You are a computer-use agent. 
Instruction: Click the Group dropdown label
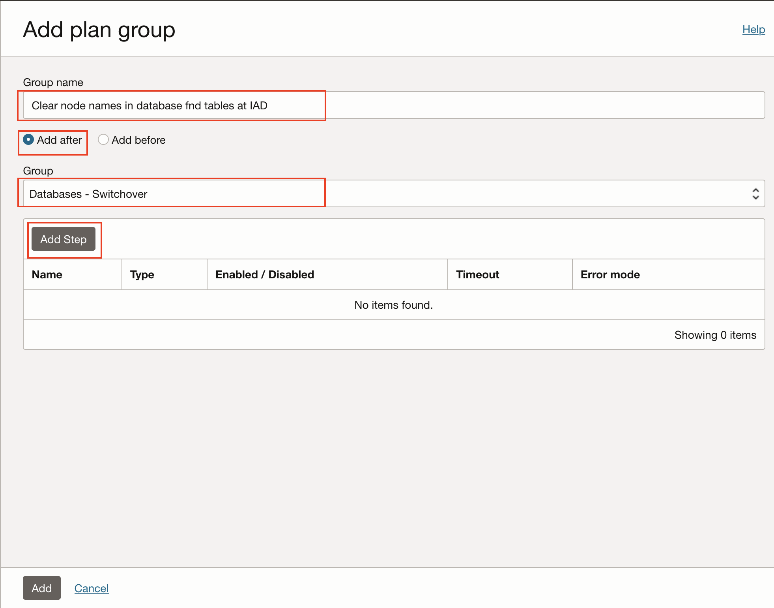tap(38, 171)
